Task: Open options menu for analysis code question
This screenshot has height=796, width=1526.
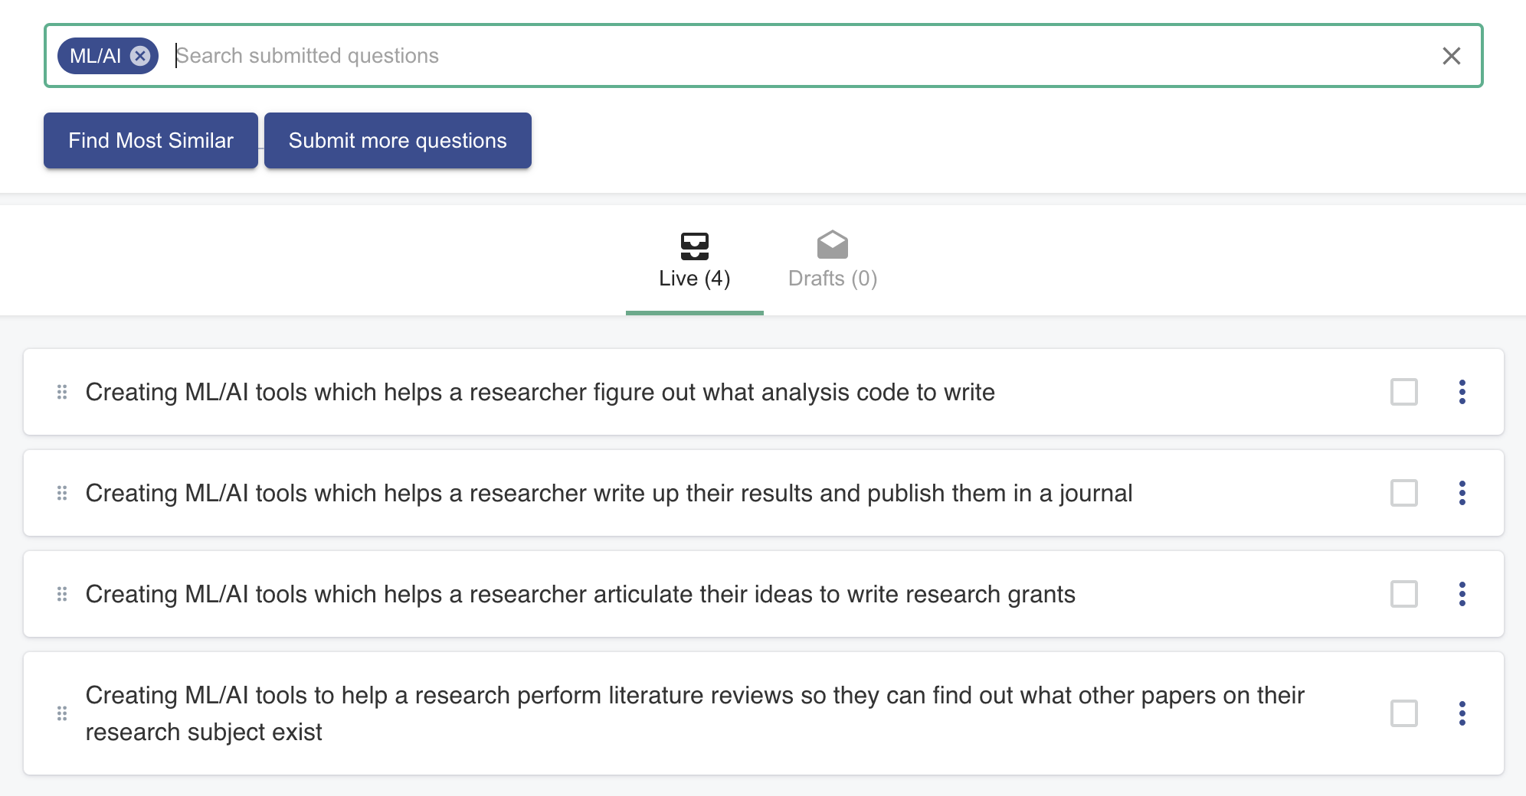Action: [1462, 392]
